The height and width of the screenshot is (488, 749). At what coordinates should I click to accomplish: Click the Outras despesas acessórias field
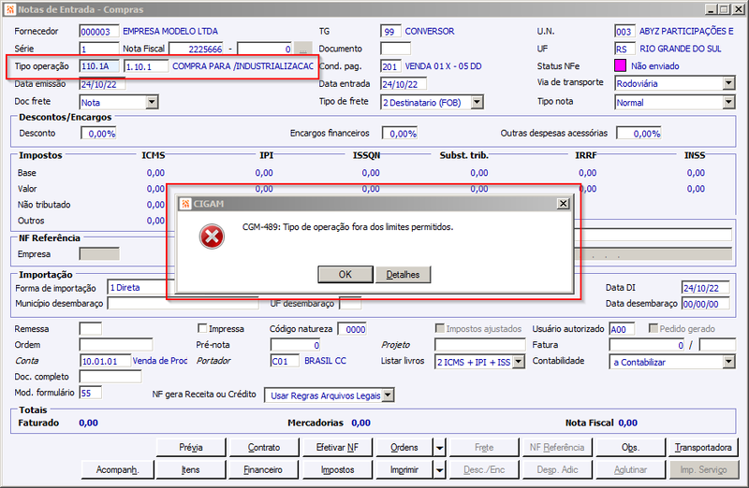coord(639,134)
